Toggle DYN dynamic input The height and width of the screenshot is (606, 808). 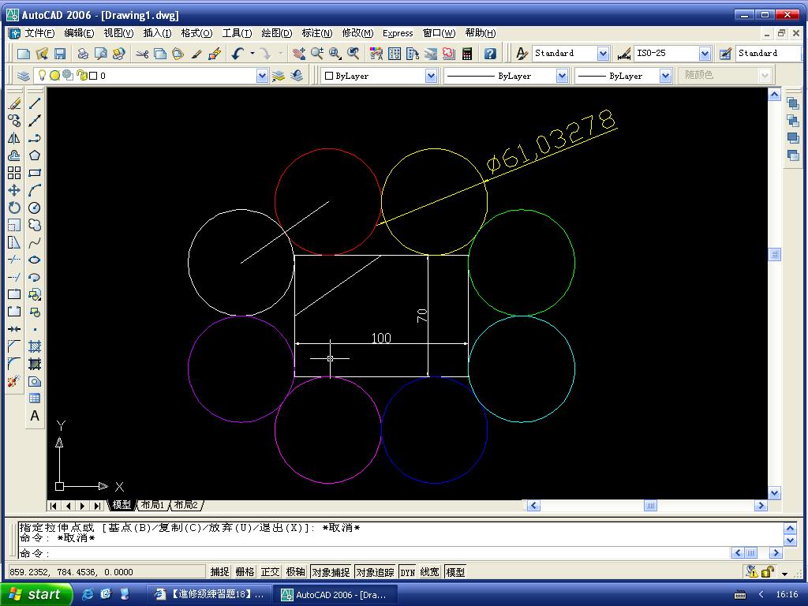click(408, 571)
